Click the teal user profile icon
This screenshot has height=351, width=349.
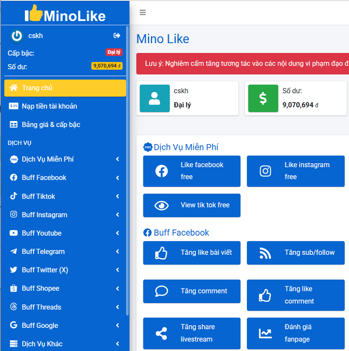(154, 98)
